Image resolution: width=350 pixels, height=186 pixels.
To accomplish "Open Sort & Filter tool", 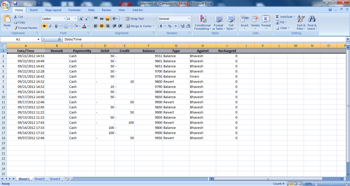I will coord(301,22).
